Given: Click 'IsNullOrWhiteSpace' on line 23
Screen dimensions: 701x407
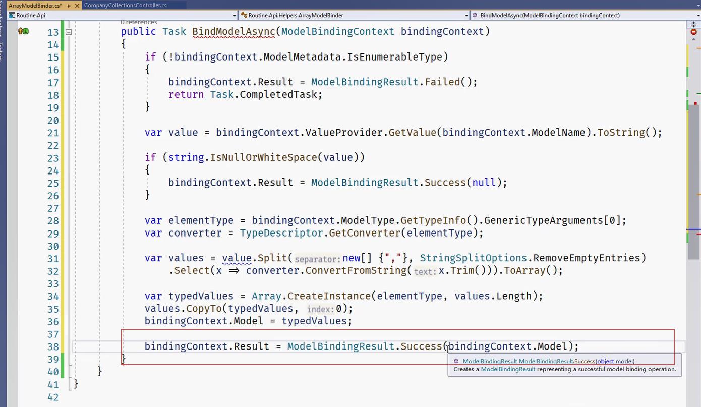Looking at the screenshot, I should tap(264, 157).
